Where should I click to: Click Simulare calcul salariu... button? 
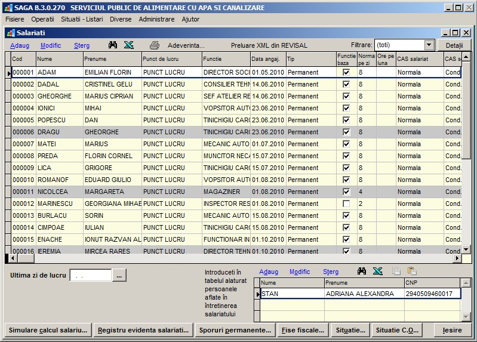click(x=48, y=330)
